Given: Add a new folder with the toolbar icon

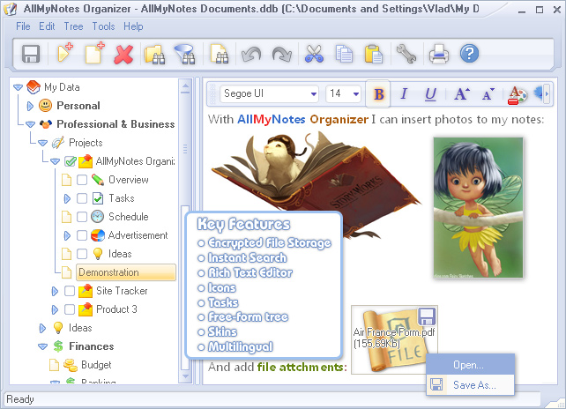Looking at the screenshot, I should pyautogui.click(x=64, y=54).
